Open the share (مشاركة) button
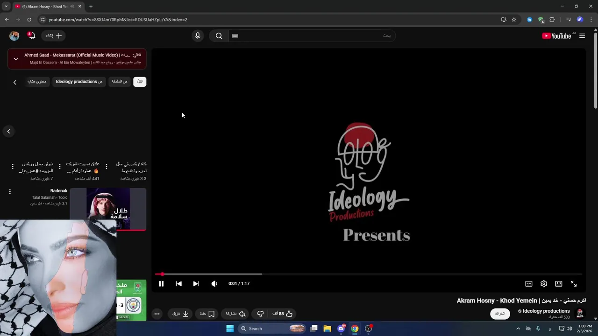Image resolution: width=598 pixels, height=336 pixels. coord(236,314)
